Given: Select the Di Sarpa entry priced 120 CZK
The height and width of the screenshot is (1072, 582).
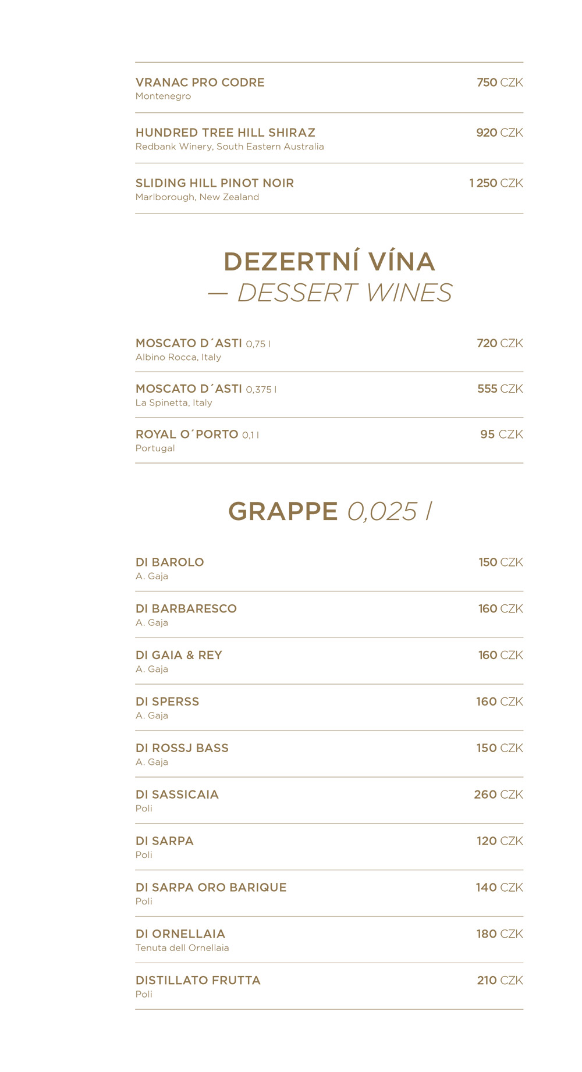Looking at the screenshot, I should pos(329,847).
